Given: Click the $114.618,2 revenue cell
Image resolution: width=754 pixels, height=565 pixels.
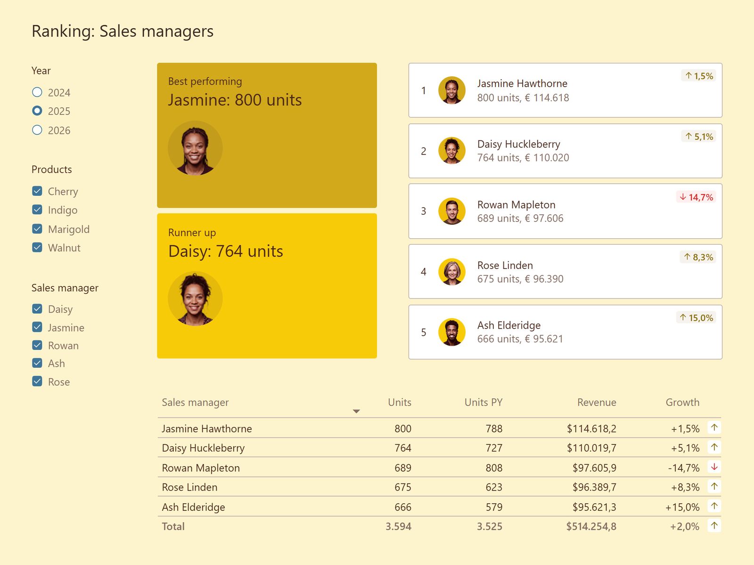Looking at the screenshot, I should click(x=591, y=428).
